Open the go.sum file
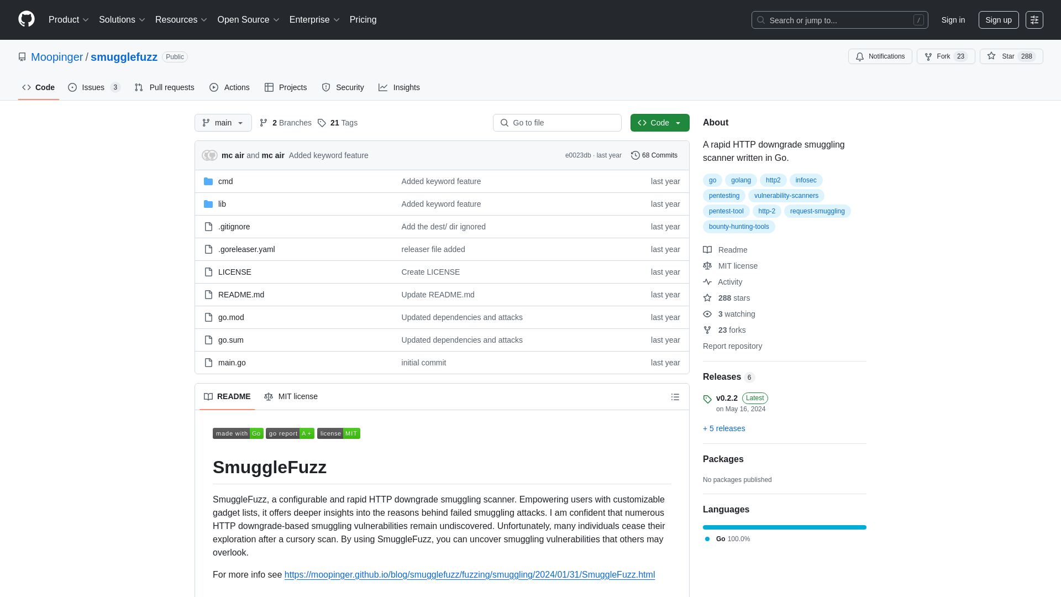The height and width of the screenshot is (597, 1061). click(x=231, y=340)
